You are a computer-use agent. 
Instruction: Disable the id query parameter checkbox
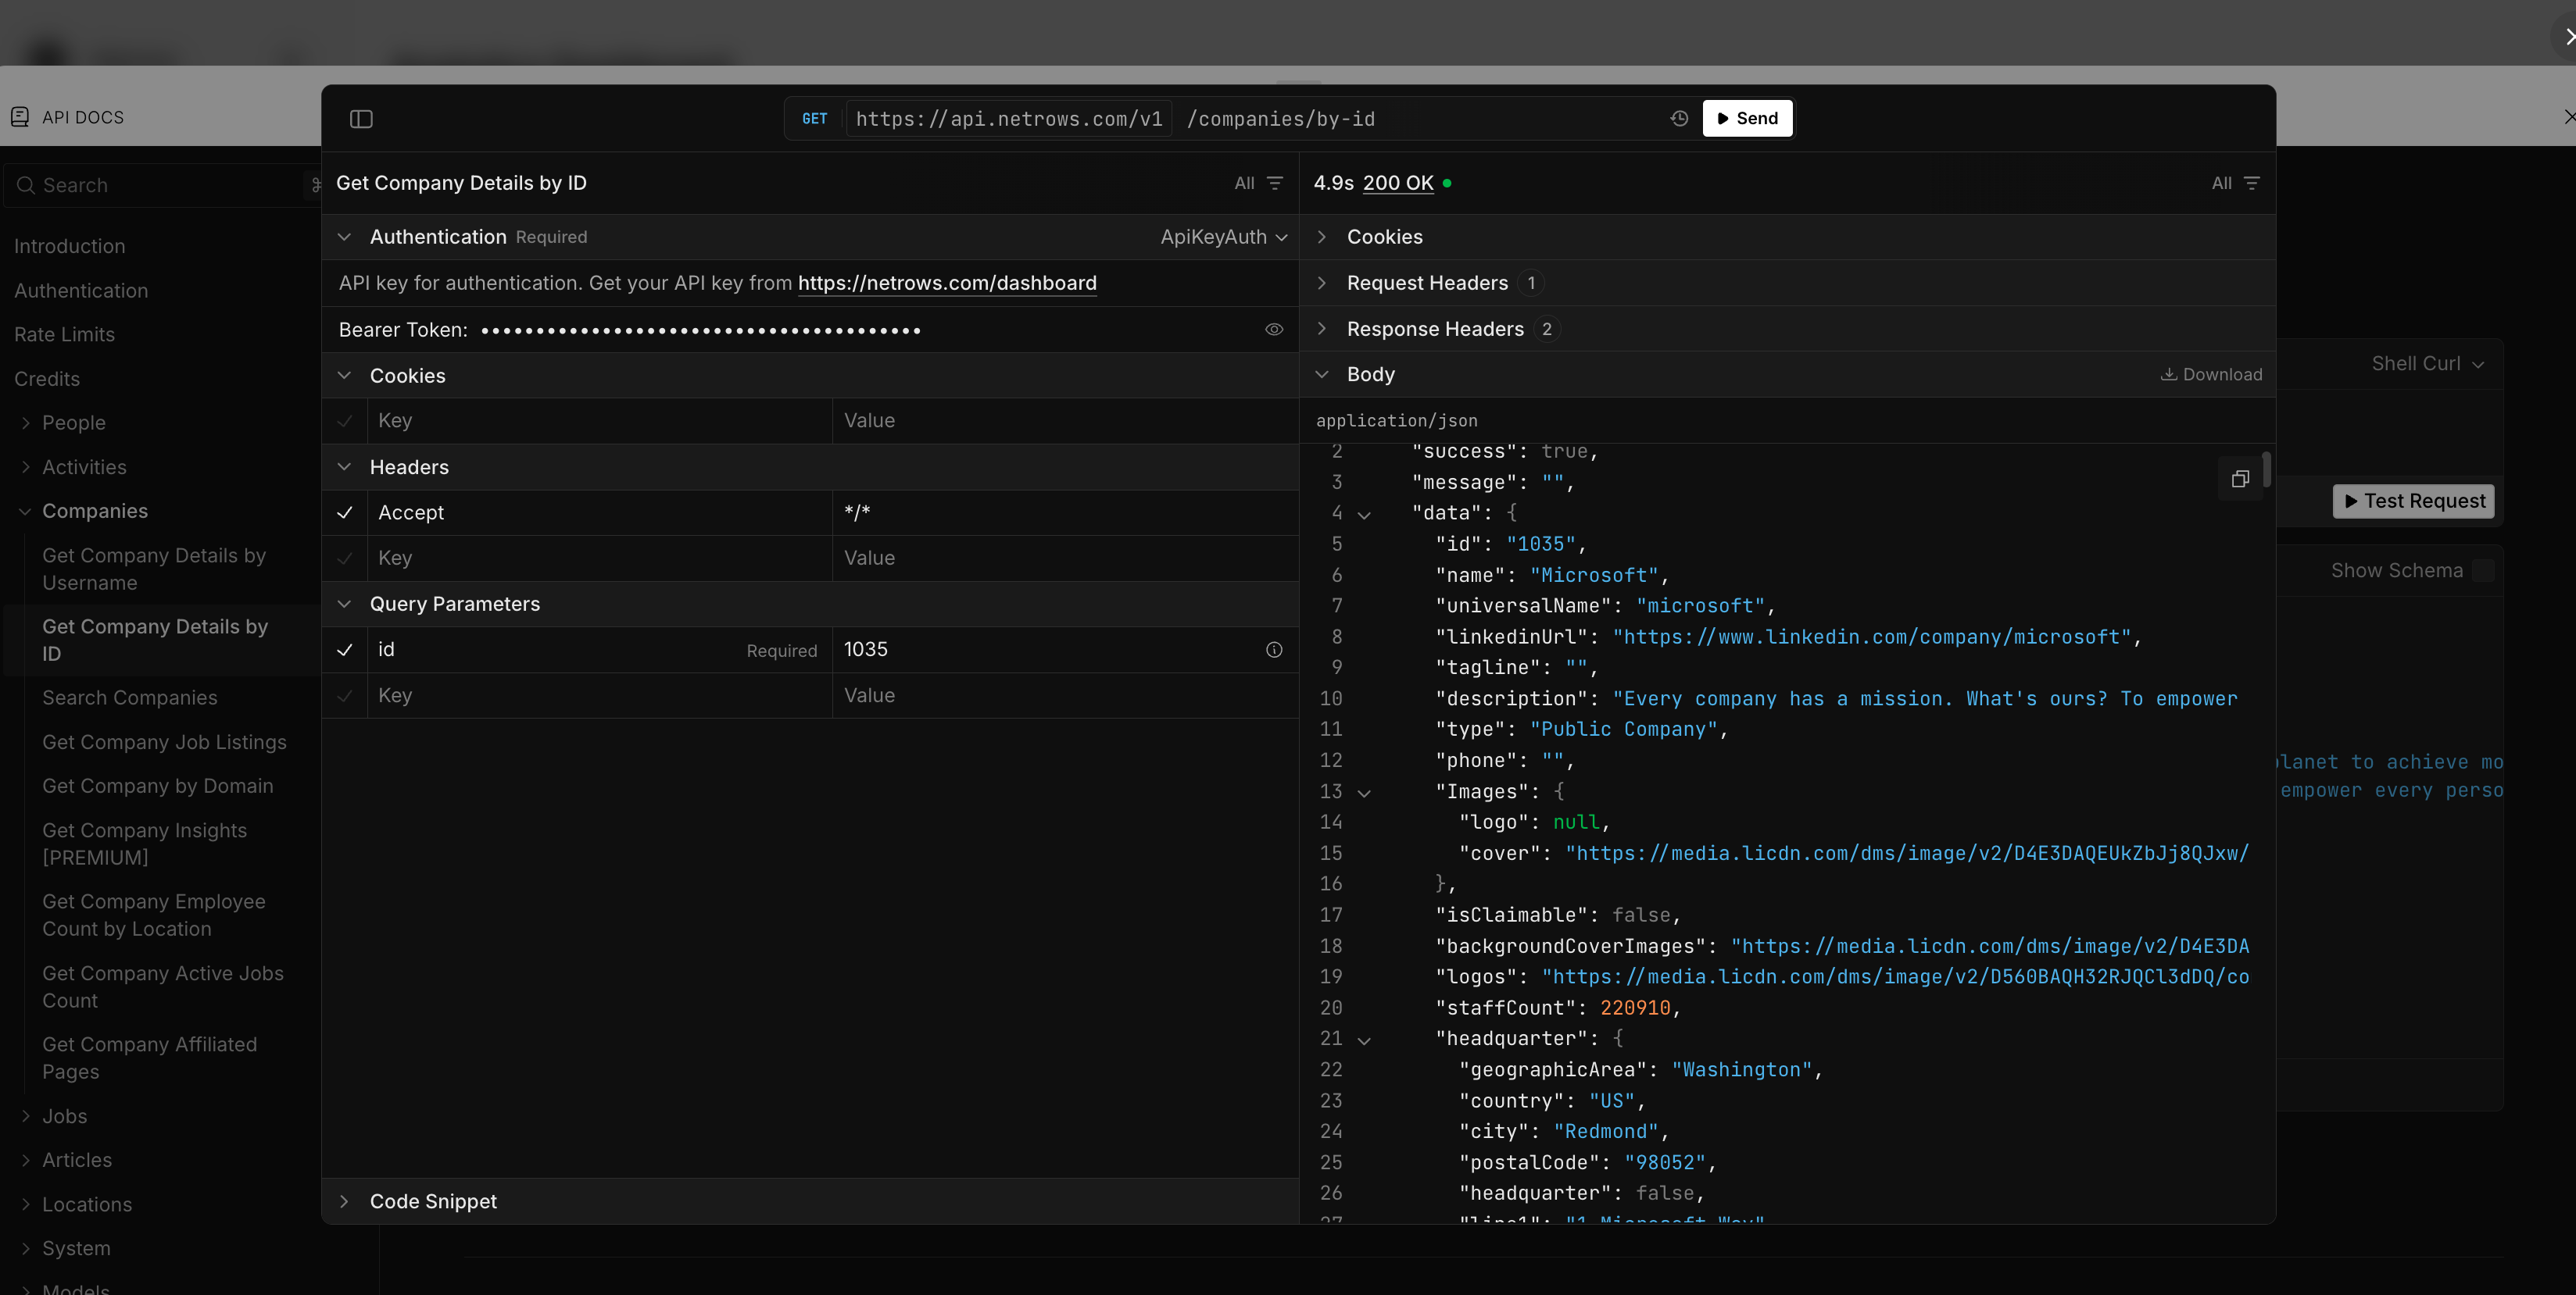click(x=344, y=650)
